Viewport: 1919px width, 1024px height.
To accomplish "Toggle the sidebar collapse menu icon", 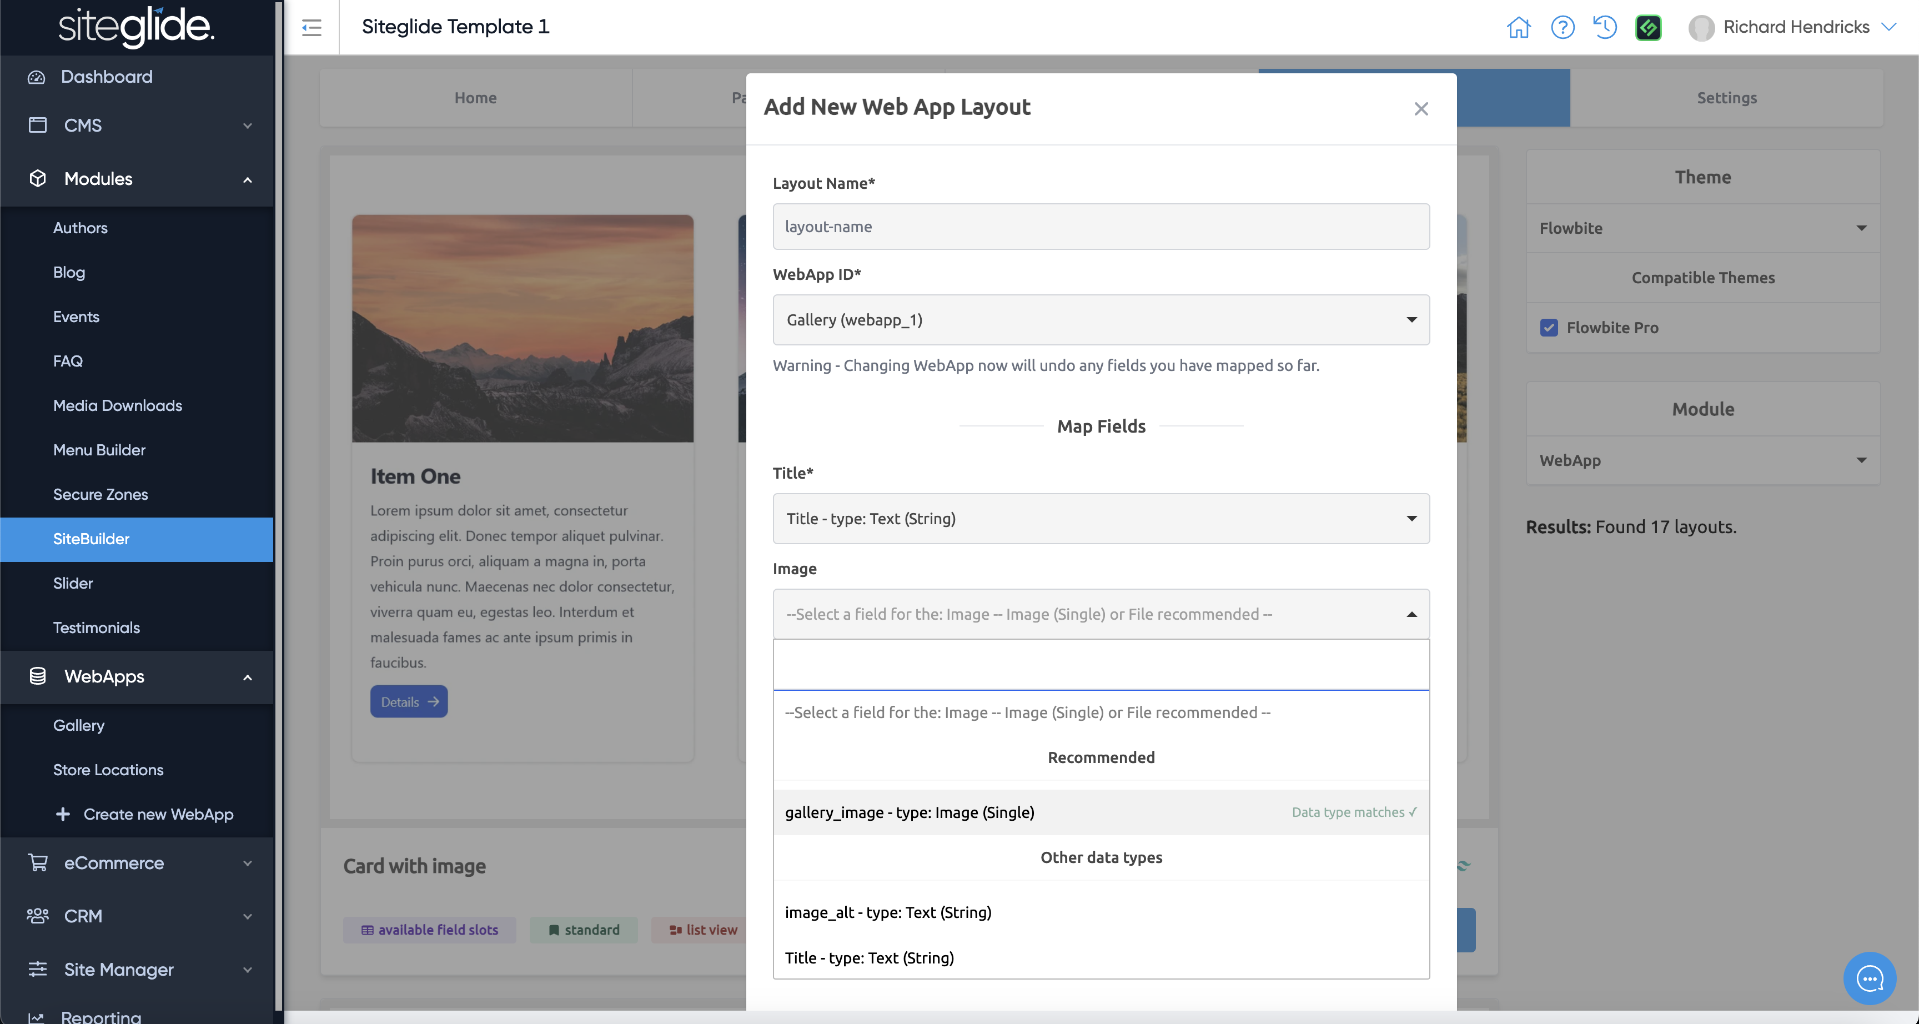I will pyautogui.click(x=312, y=28).
